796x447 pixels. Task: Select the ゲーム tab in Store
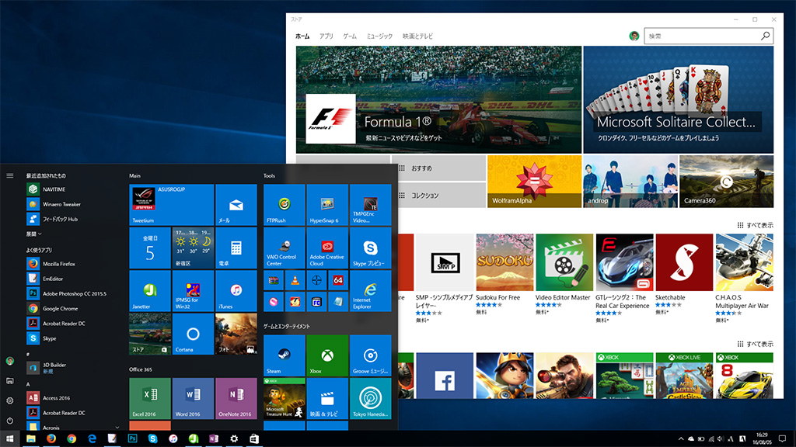[350, 36]
